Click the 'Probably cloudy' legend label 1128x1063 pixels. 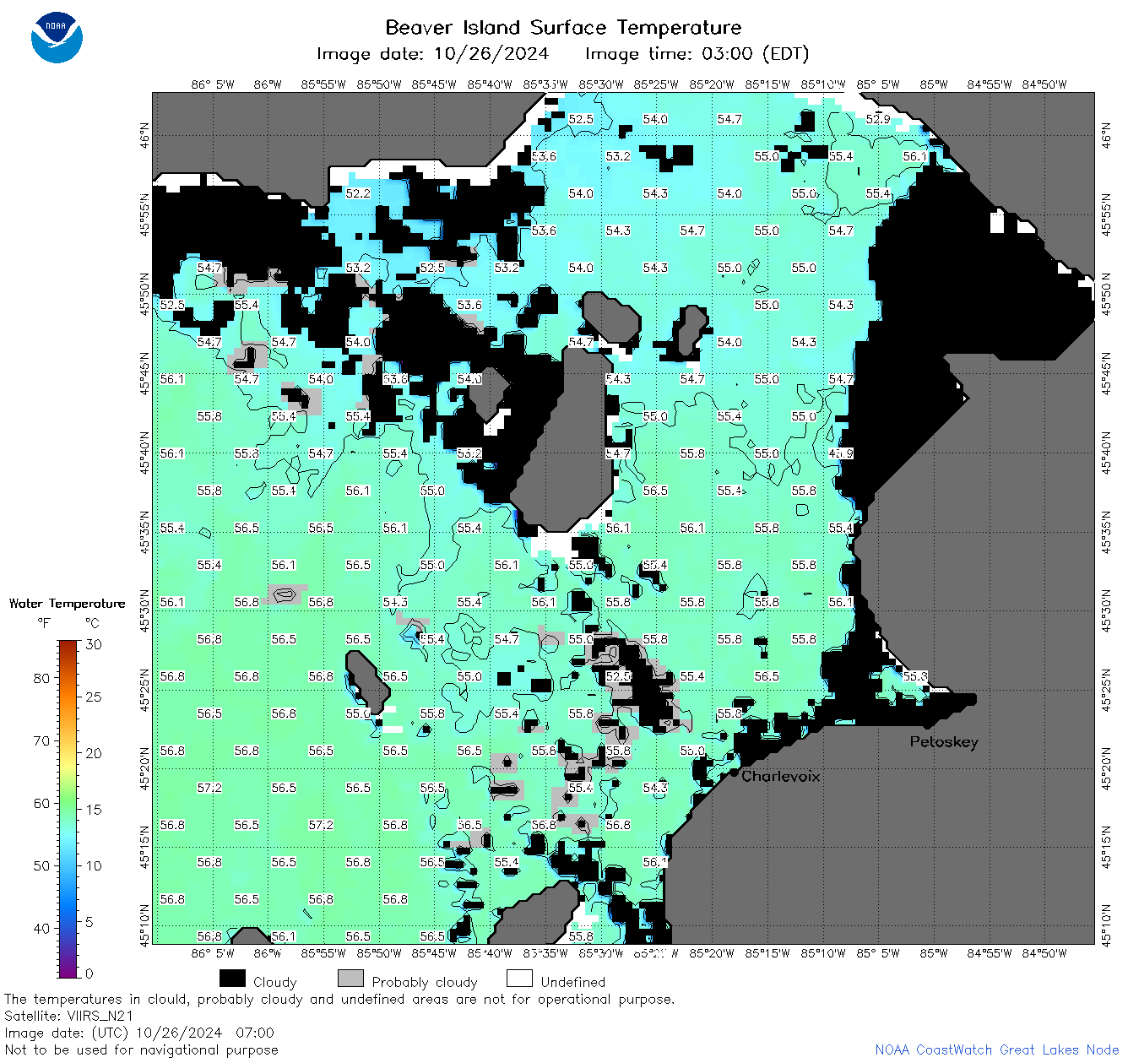[425, 982]
